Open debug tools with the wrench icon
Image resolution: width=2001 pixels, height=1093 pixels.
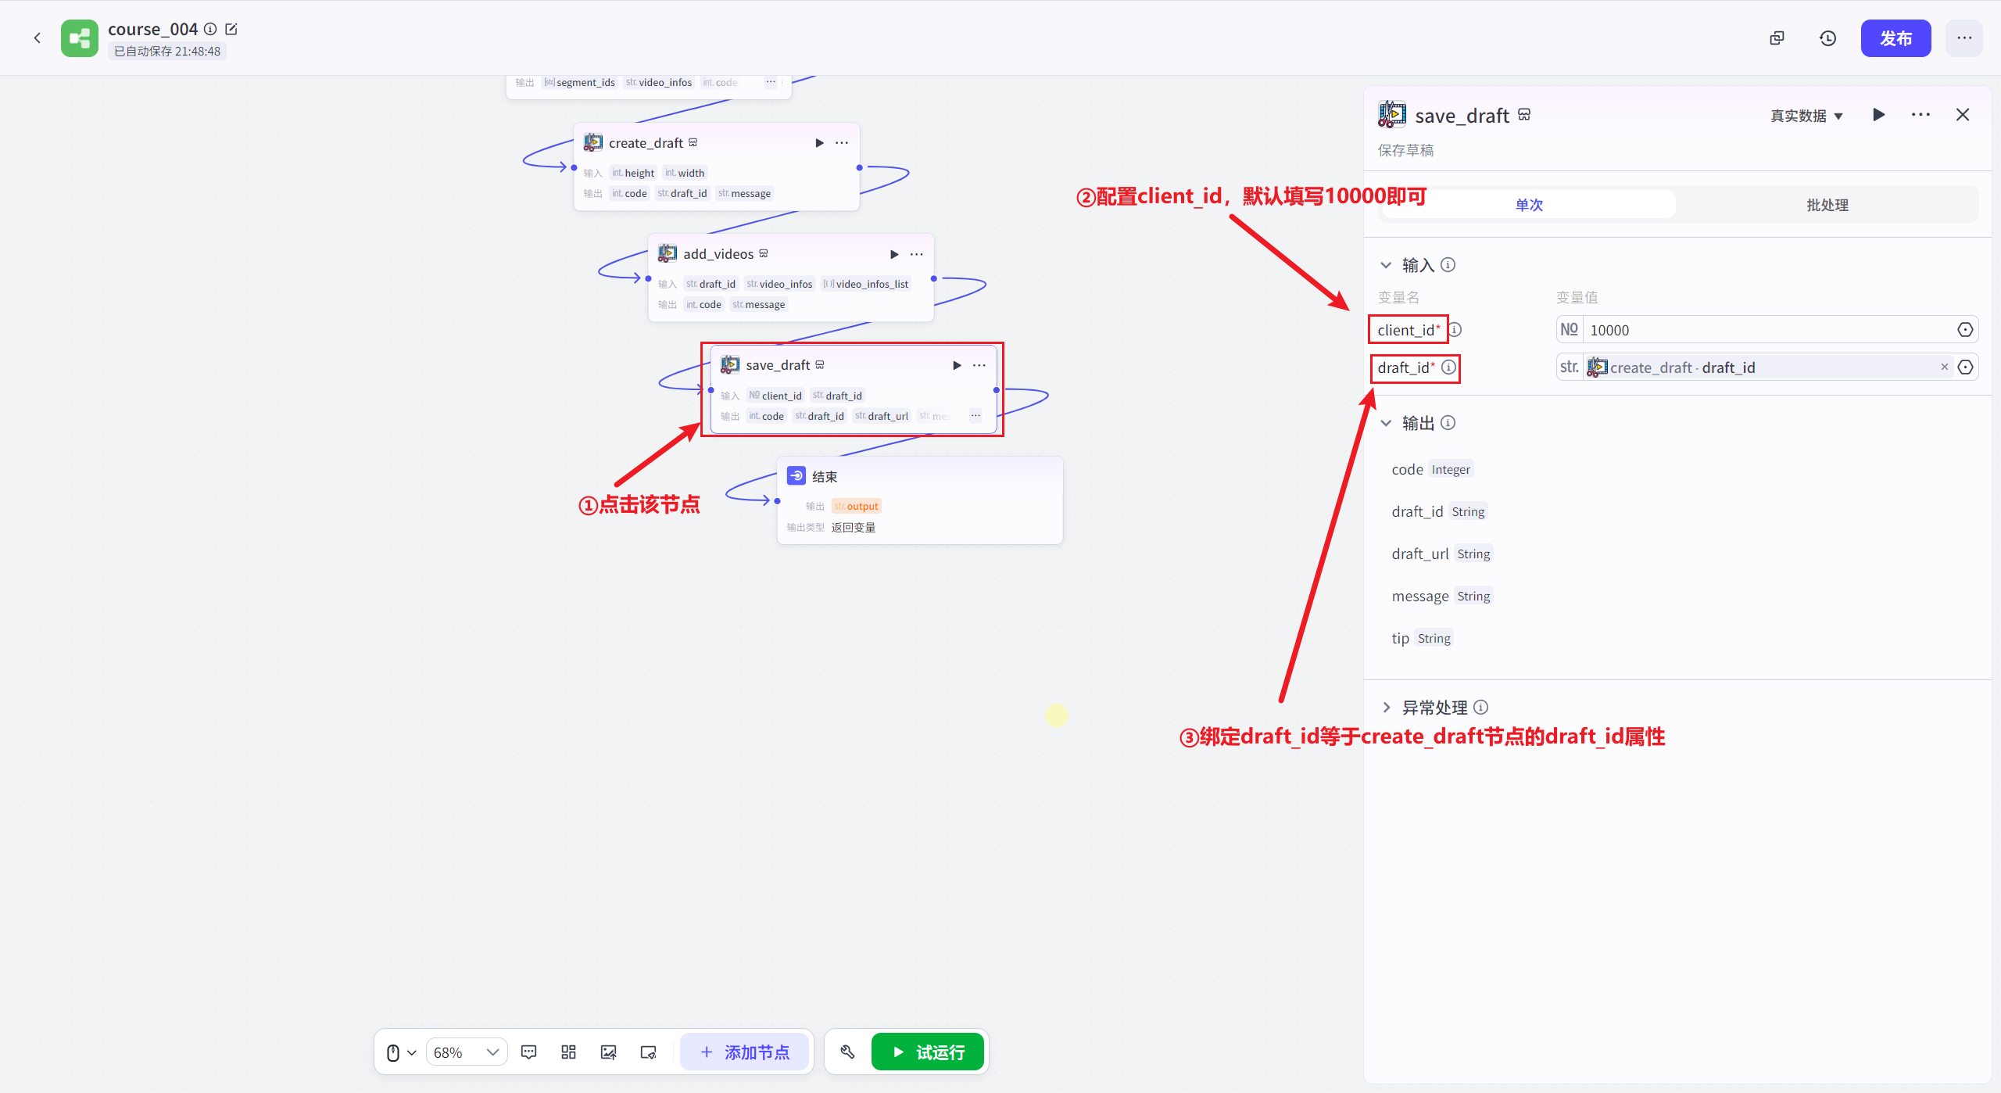(x=847, y=1052)
